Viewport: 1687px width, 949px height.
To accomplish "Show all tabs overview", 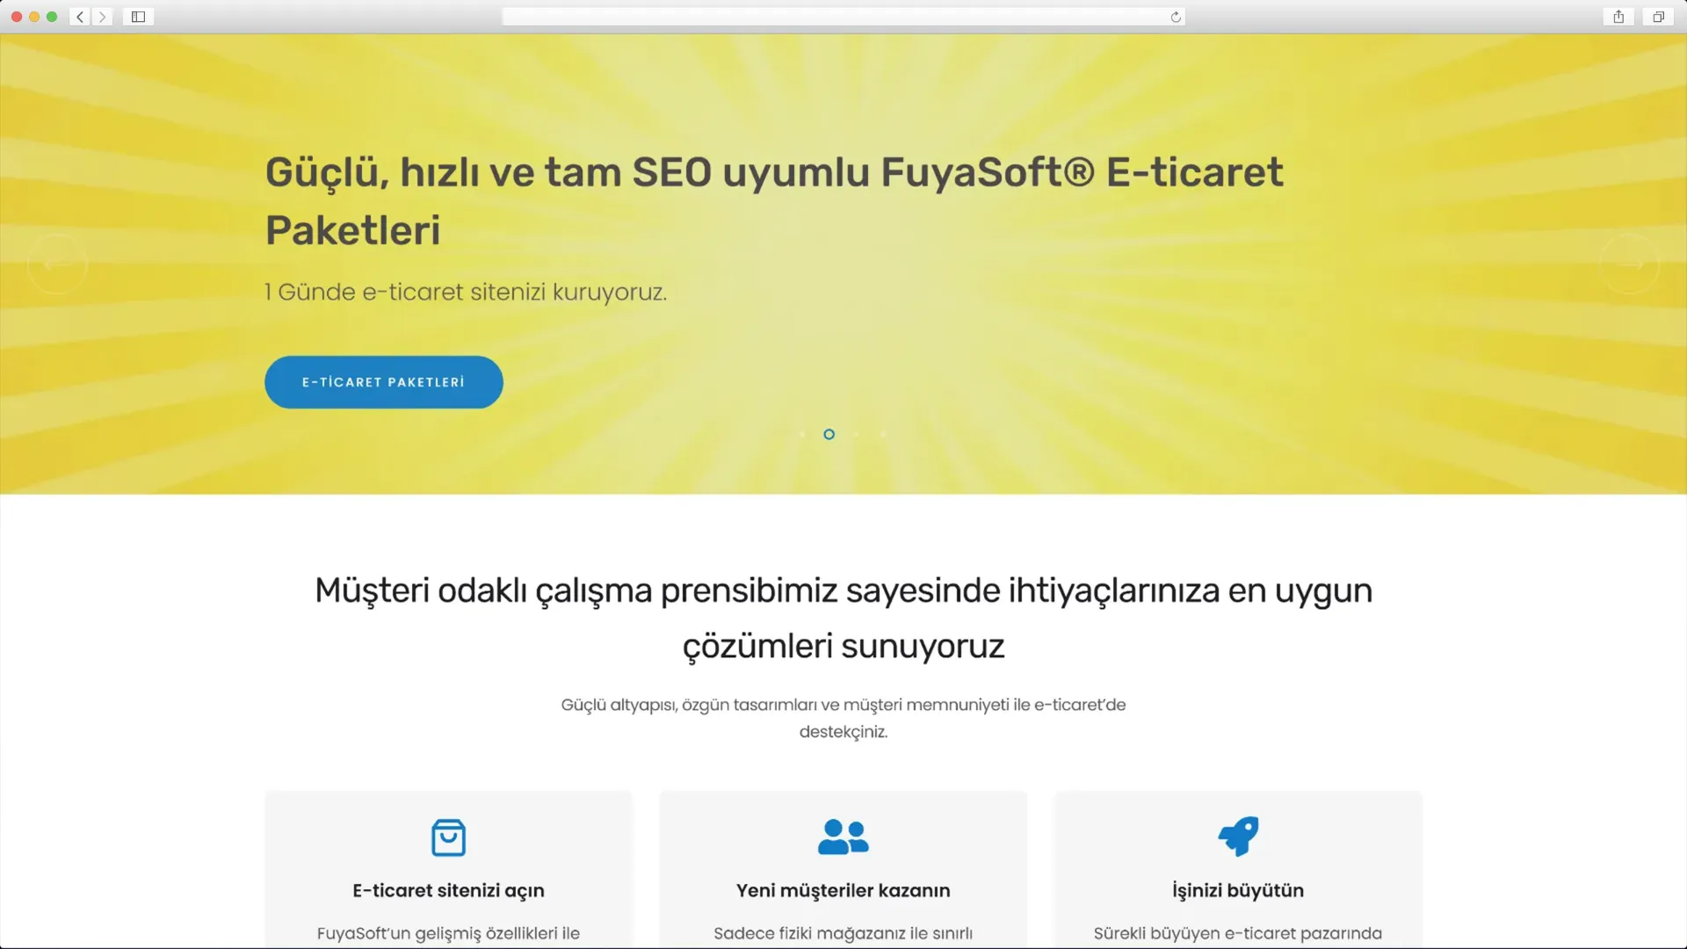I will point(1658,17).
